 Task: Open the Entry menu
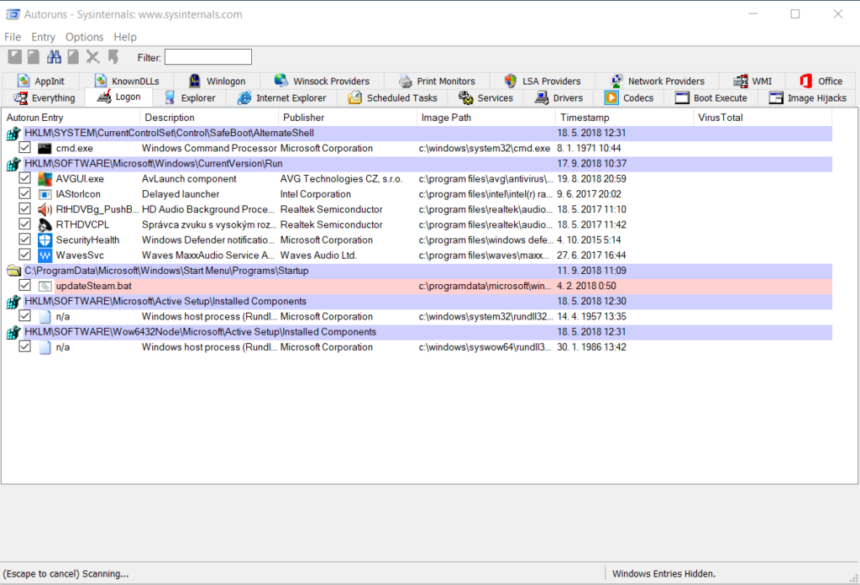43,37
